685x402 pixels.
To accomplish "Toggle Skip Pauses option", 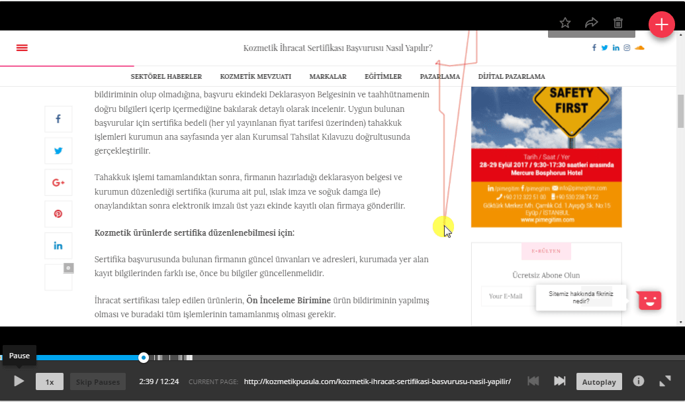I will (97, 381).
